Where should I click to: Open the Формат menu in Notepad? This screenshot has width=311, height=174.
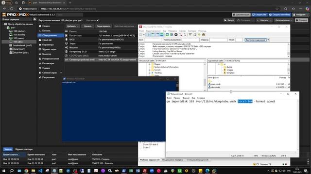186,98
